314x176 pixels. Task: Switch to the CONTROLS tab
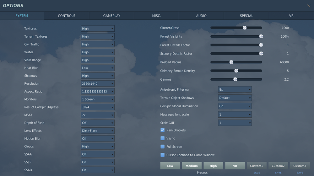click(x=67, y=16)
